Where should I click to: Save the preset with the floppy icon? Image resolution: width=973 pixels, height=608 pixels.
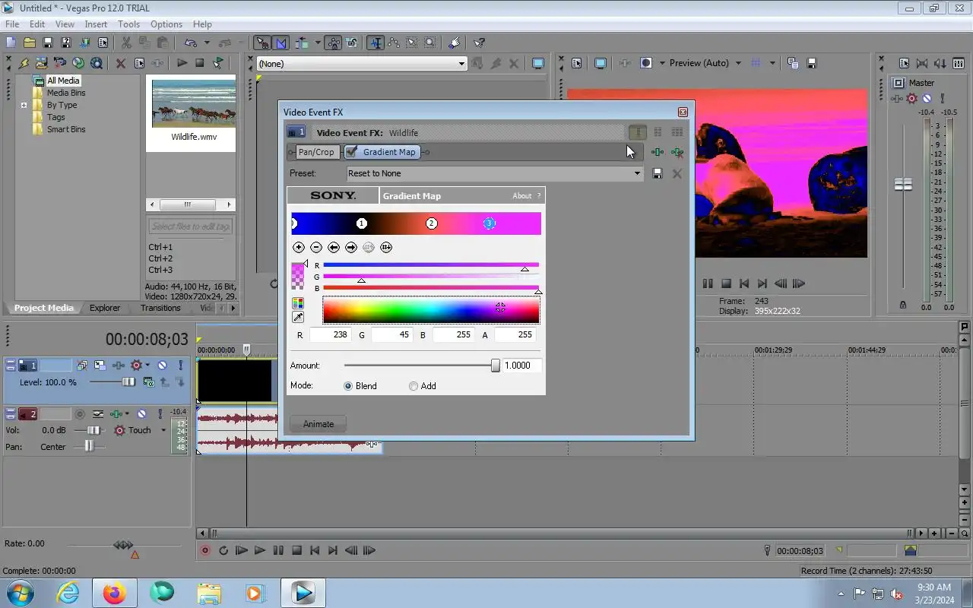pyautogui.click(x=658, y=173)
